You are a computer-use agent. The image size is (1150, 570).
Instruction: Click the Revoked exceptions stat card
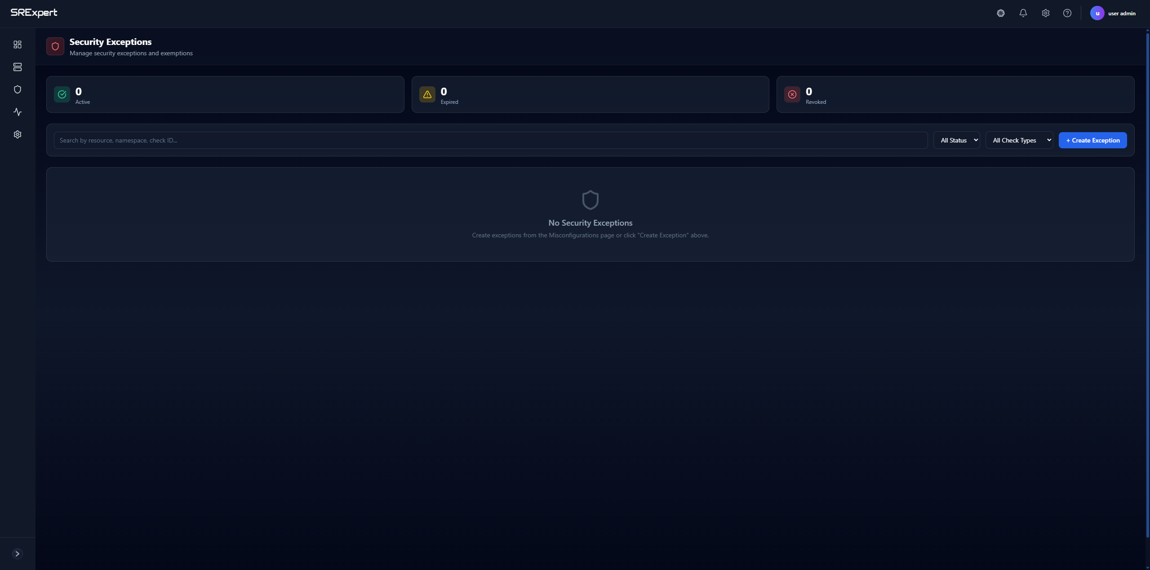point(955,94)
